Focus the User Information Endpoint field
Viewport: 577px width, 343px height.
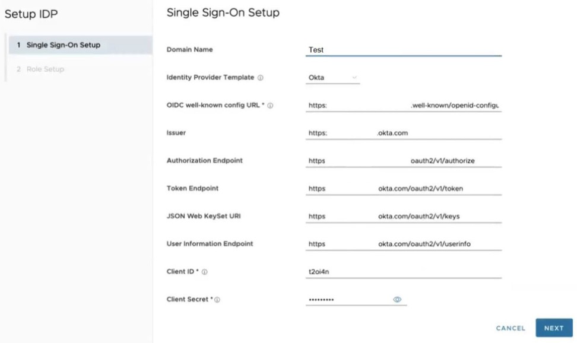[x=404, y=244]
